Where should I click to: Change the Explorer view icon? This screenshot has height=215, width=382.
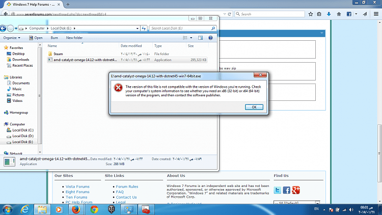pos(185,38)
